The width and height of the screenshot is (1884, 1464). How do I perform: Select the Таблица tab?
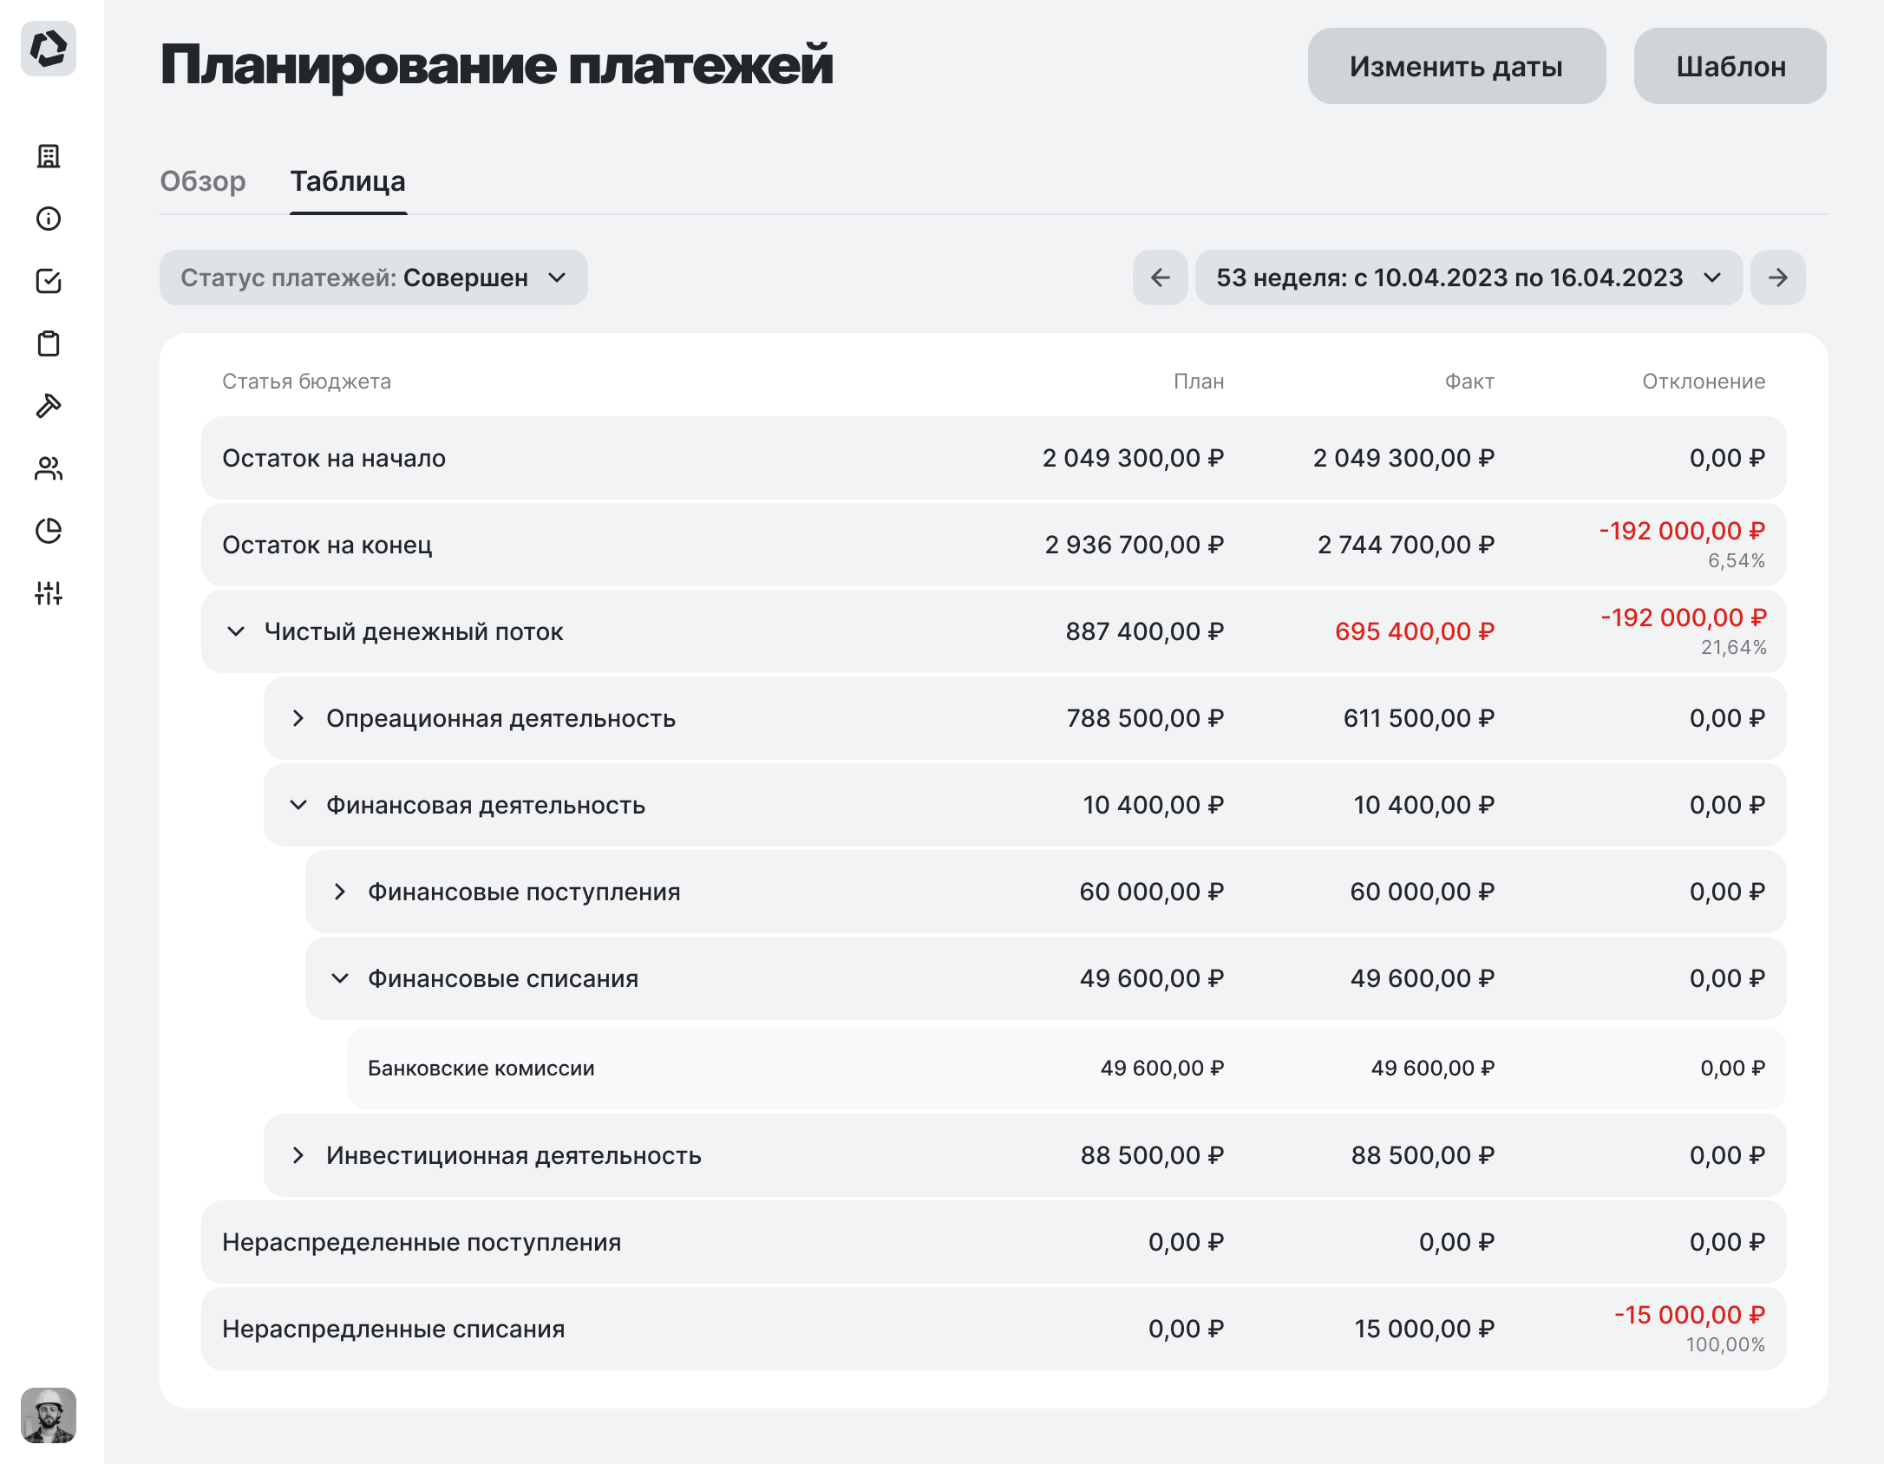pos(348,181)
